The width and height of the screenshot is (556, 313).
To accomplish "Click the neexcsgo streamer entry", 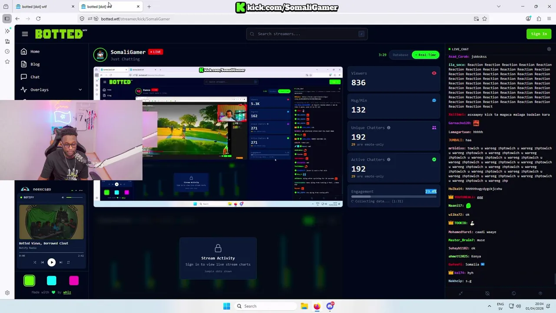I will (x=51, y=189).
